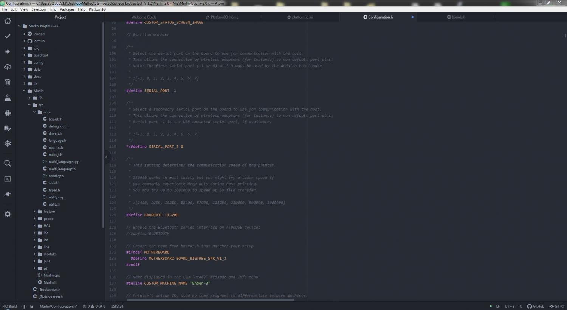
Task: Change LF line ending in status bar
Action: tap(498, 306)
